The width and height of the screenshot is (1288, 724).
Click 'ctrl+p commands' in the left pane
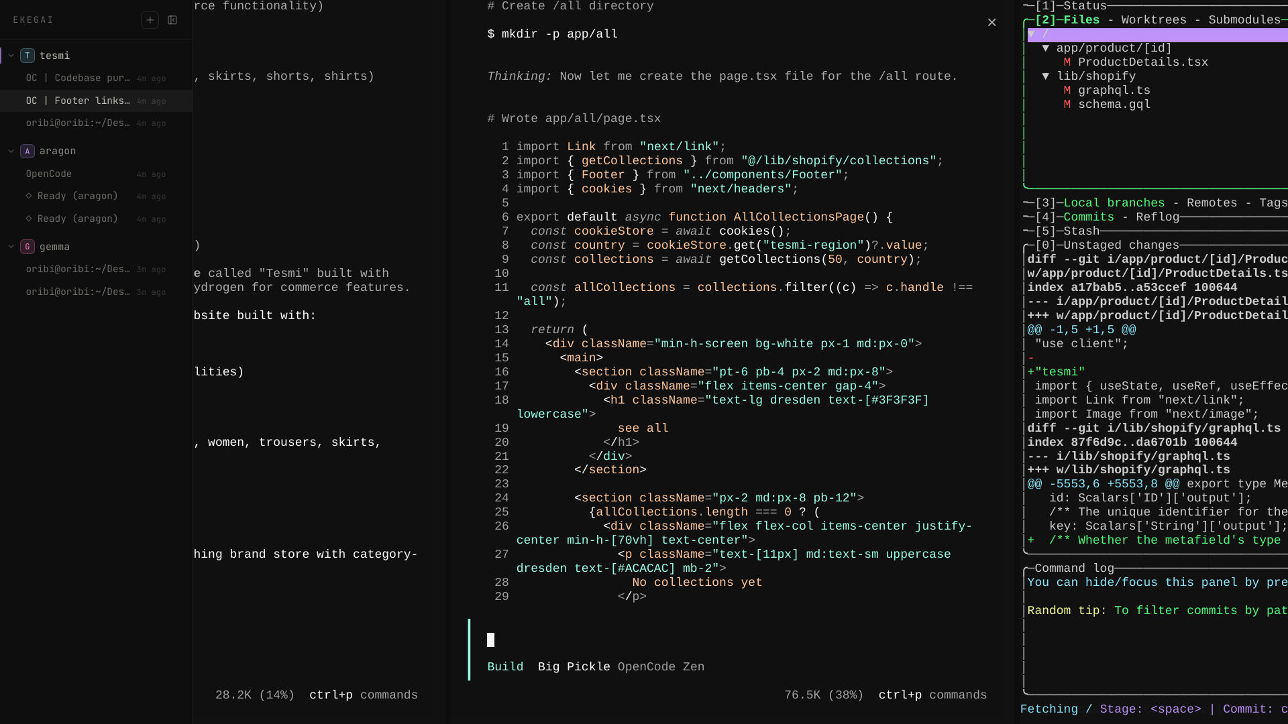363,695
